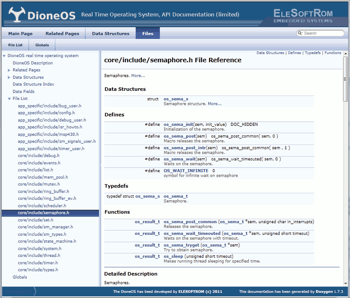Click More link after Semaphores summary
The width and height of the screenshot is (350, 298).
click(x=138, y=76)
